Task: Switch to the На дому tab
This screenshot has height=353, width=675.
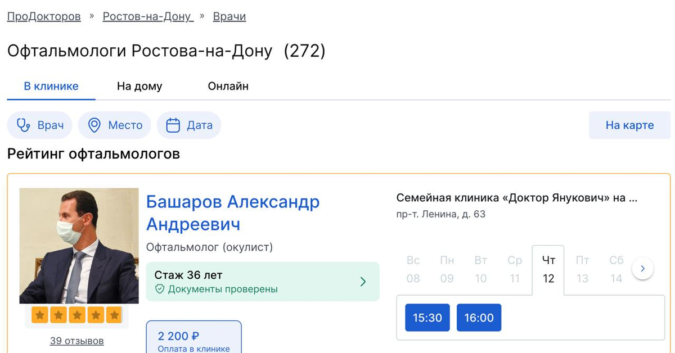Action: 139,87
